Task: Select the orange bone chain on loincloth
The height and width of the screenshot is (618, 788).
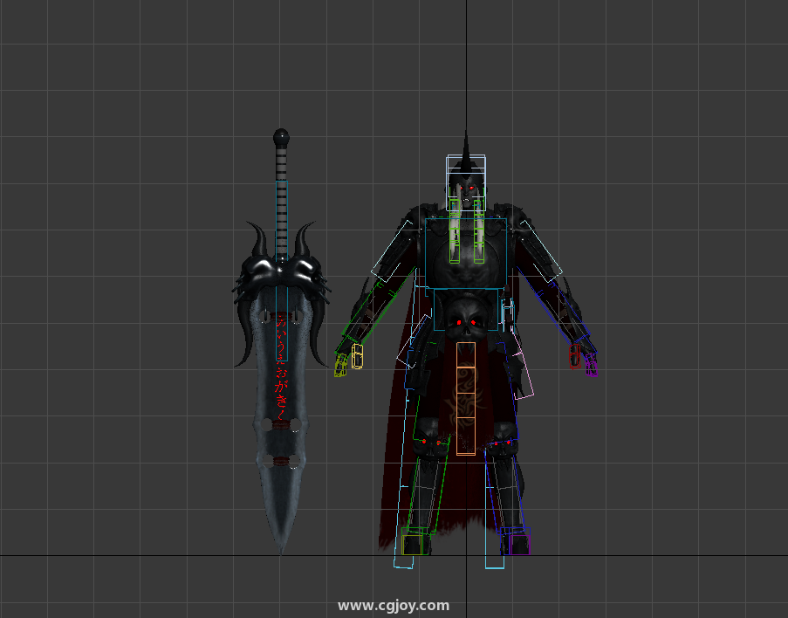Action: pos(466,398)
